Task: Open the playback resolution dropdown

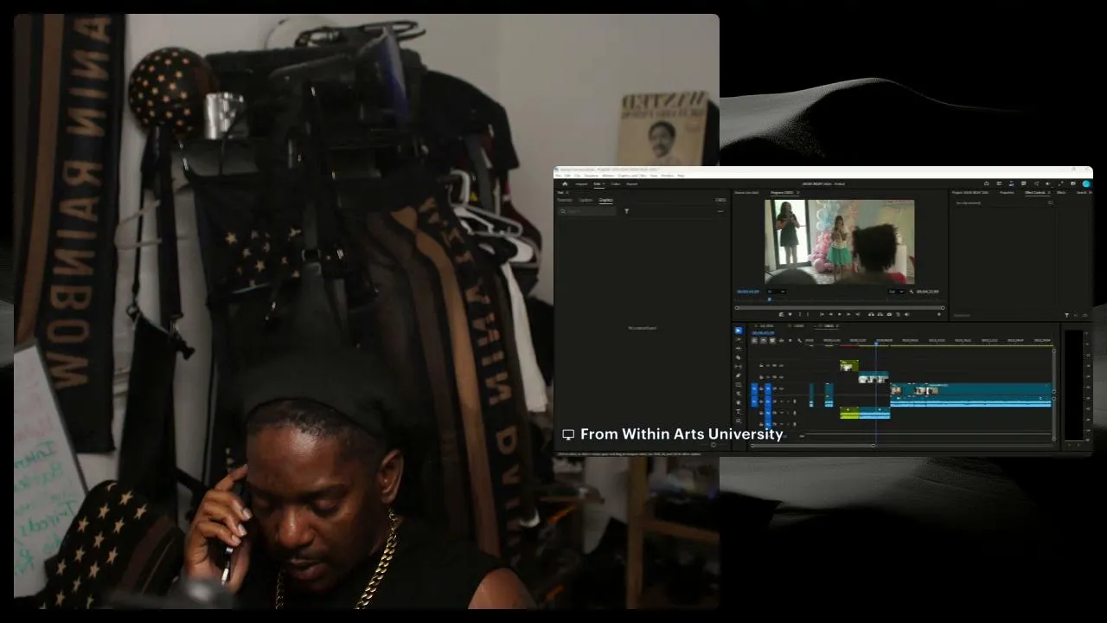Action: point(896,292)
